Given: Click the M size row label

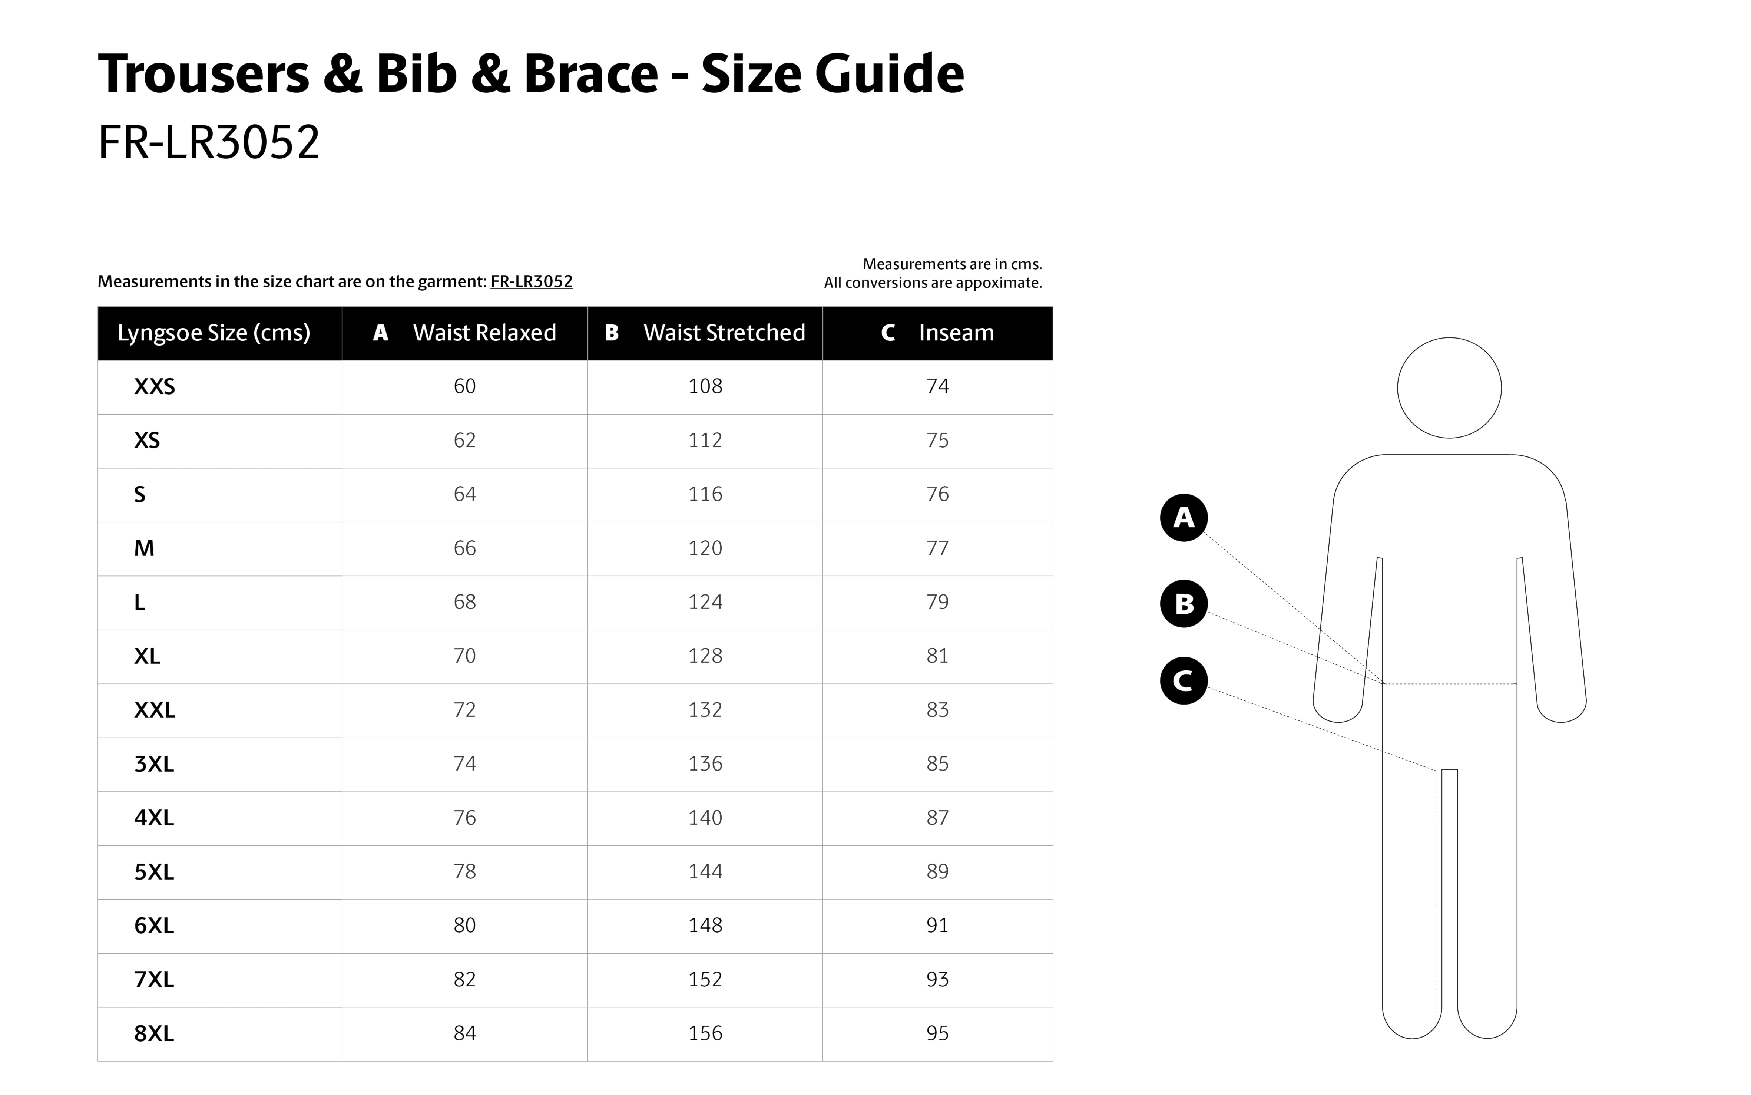Looking at the screenshot, I should tap(144, 548).
